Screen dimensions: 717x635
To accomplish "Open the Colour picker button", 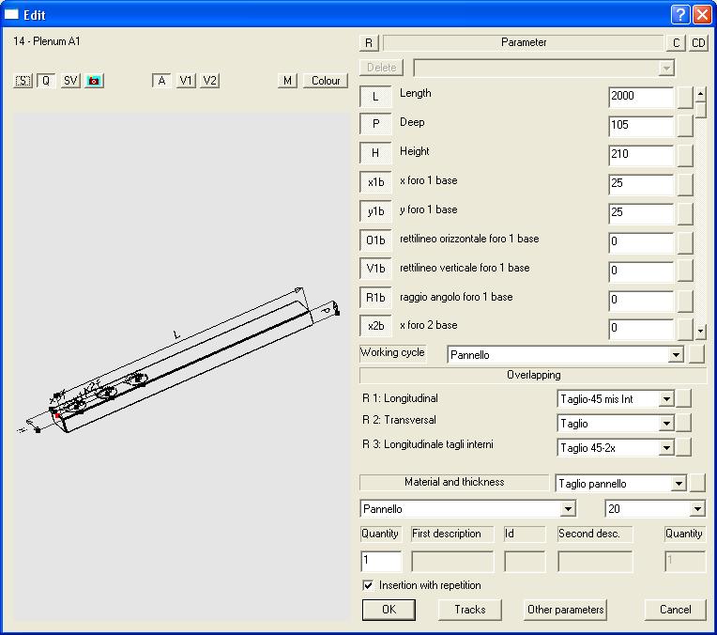I will click(326, 81).
